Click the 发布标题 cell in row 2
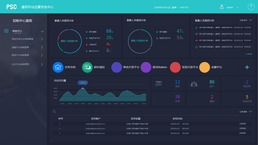 (137, 129)
